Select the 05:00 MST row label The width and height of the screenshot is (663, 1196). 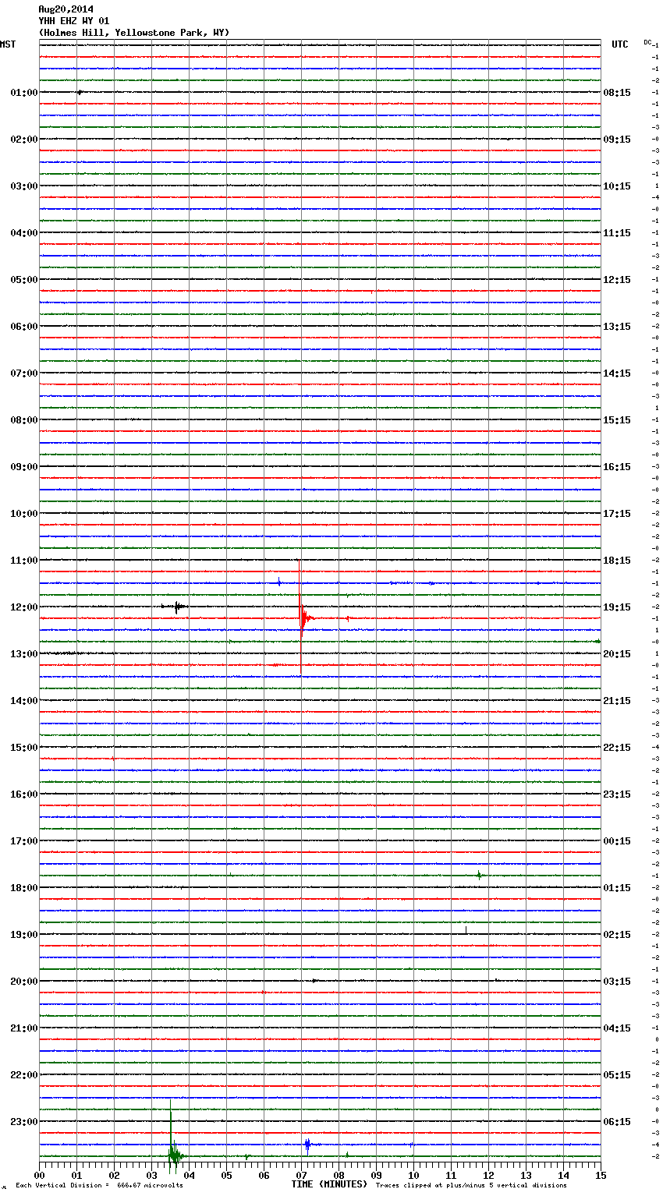tap(23, 280)
